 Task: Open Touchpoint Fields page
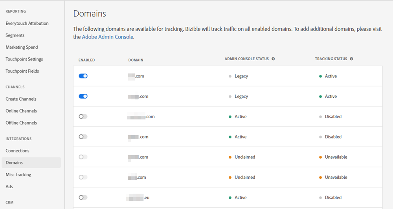(22, 71)
